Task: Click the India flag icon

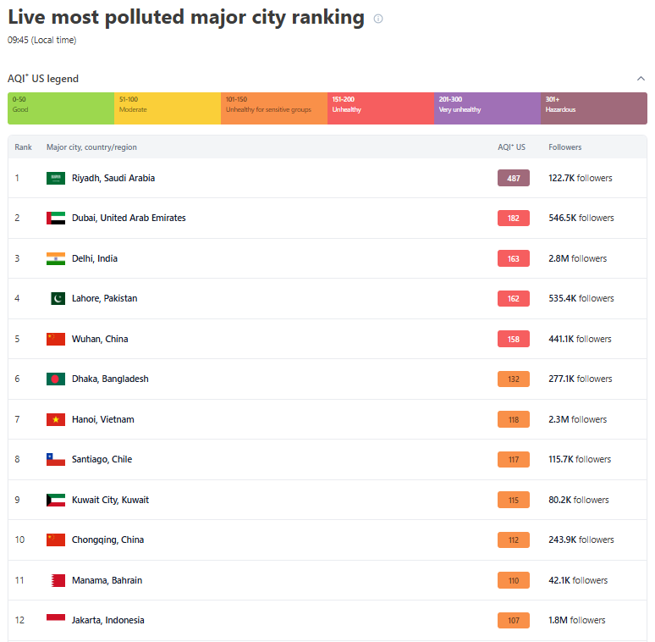Action: (x=56, y=258)
